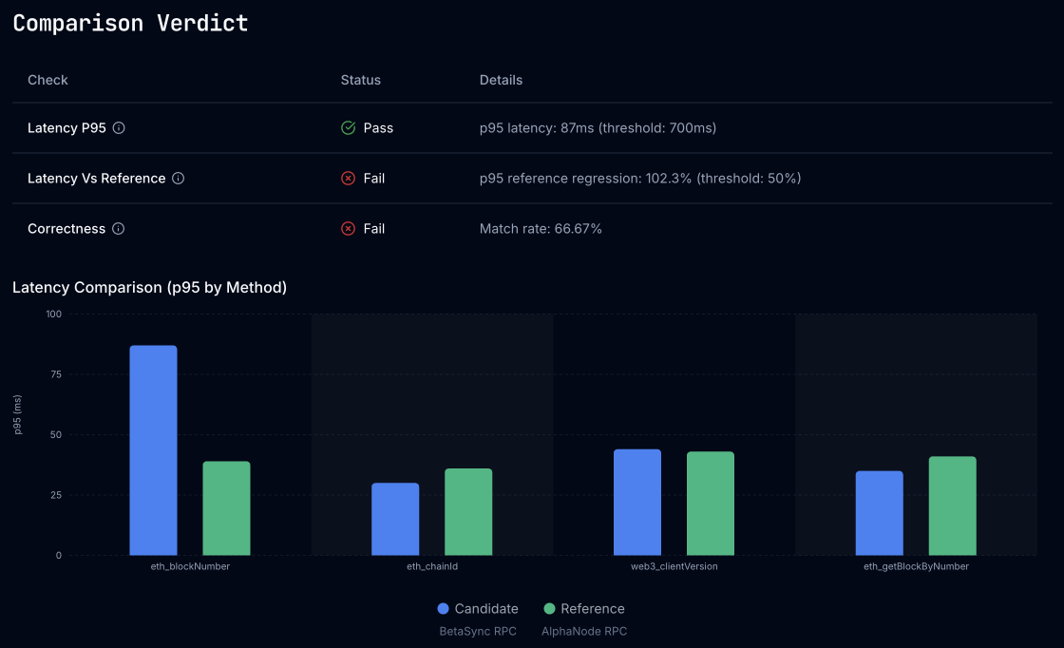Click the info icon beside Latency Vs Reference
Screen dimensions: 1064x648
pyautogui.click(x=178, y=179)
